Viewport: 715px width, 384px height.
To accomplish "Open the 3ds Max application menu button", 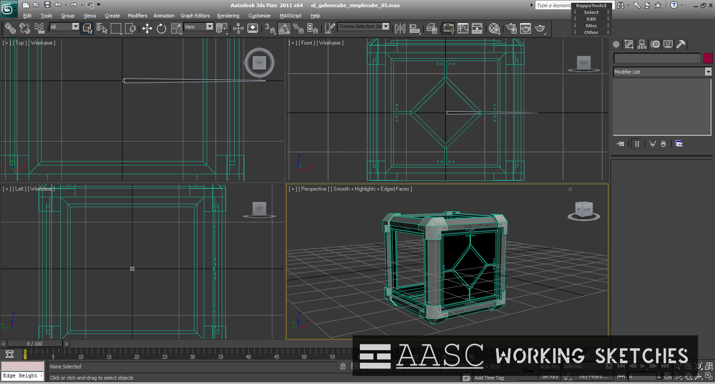I will click(x=8, y=9).
